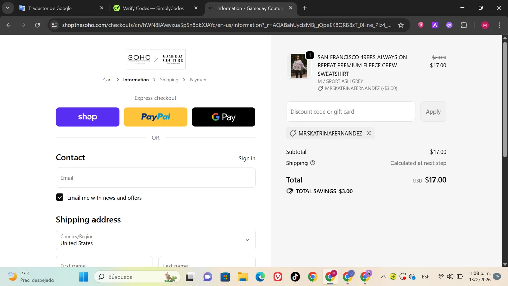This screenshot has height=286, width=508.
Task: Open the chat app on taskbar
Action: tap(208, 277)
